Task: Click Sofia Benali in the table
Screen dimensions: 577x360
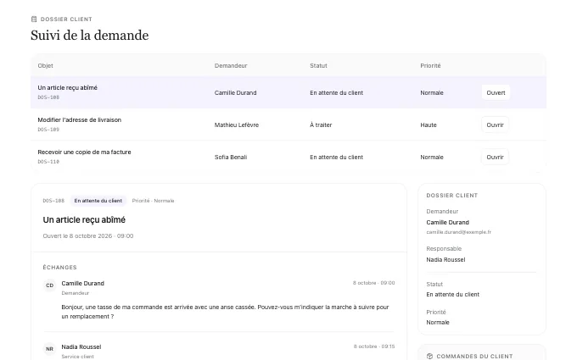Action: coord(231,157)
